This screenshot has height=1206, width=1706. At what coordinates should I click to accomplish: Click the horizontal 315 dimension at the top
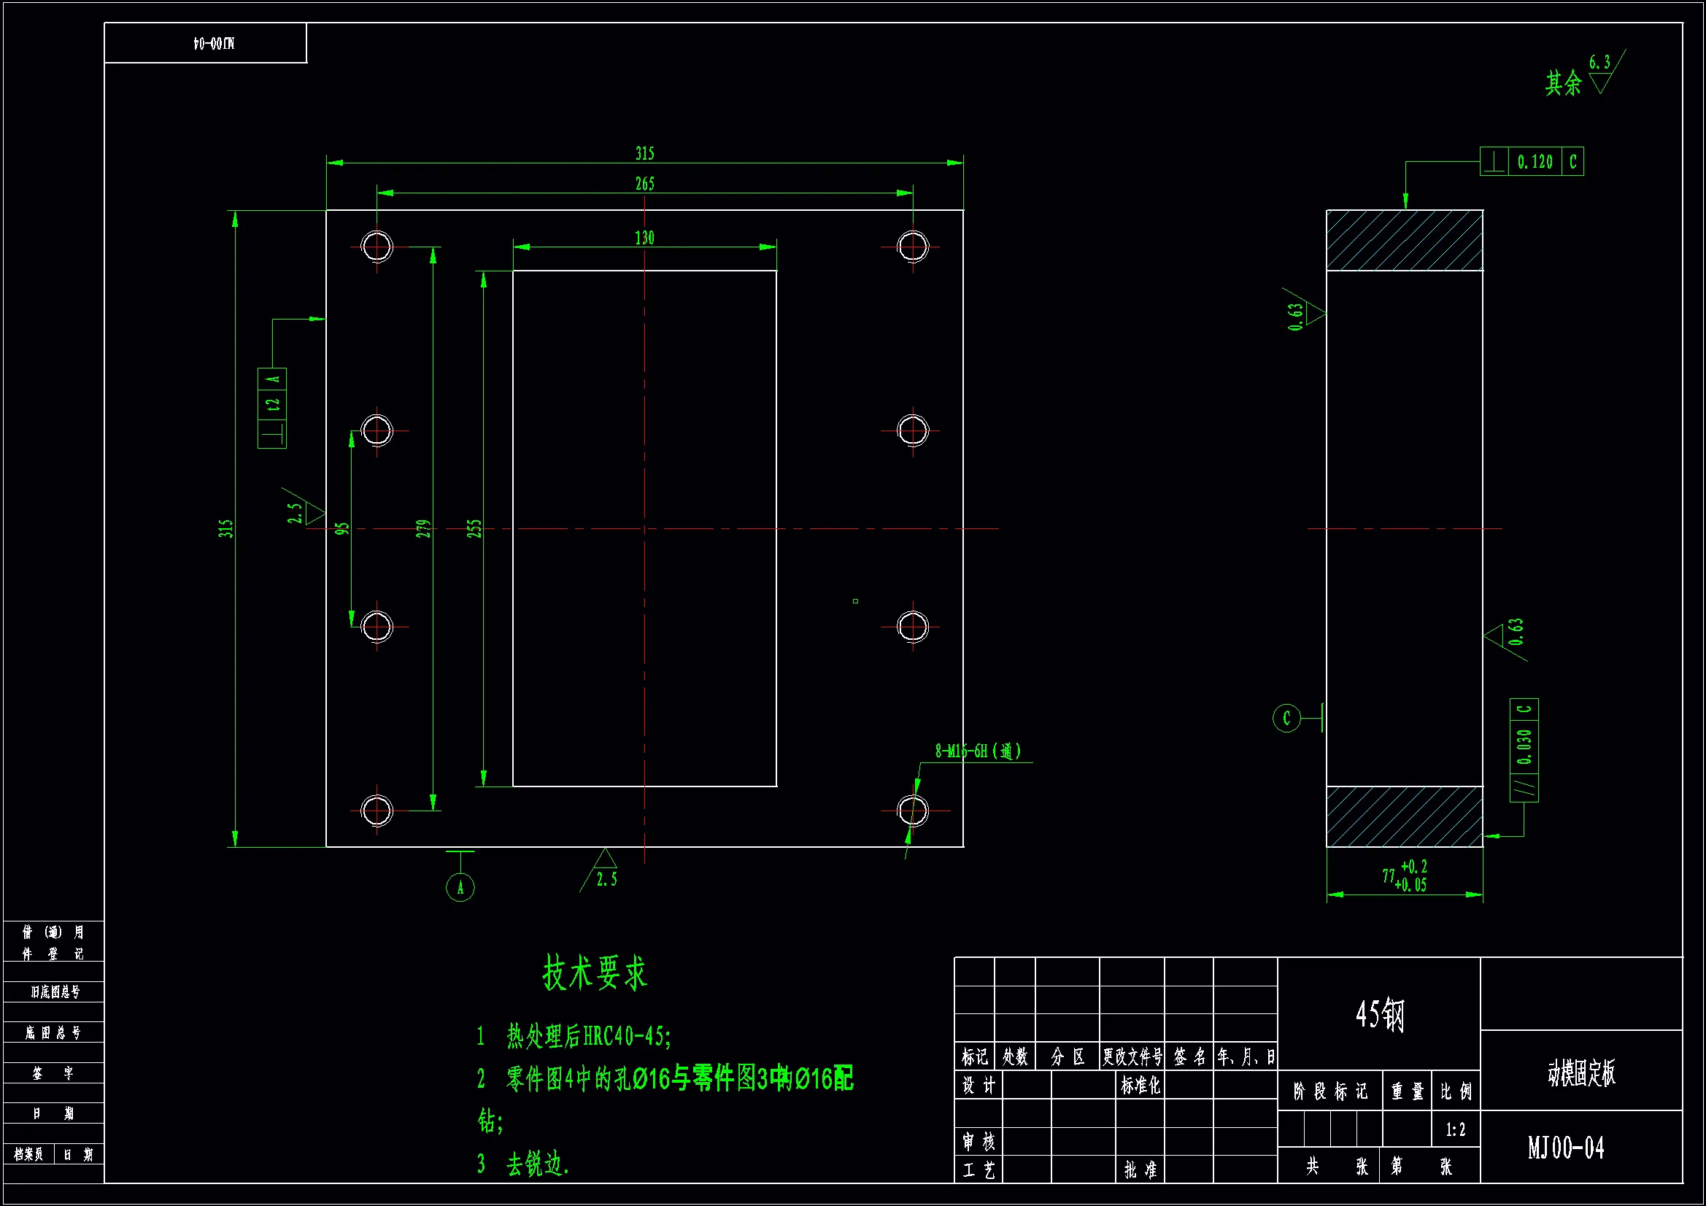coord(644,154)
